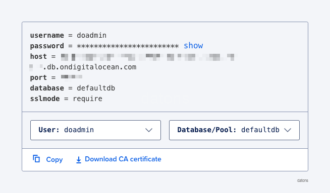330x193 pixels.
Task: Click the download arrow icon
Action: click(x=79, y=160)
